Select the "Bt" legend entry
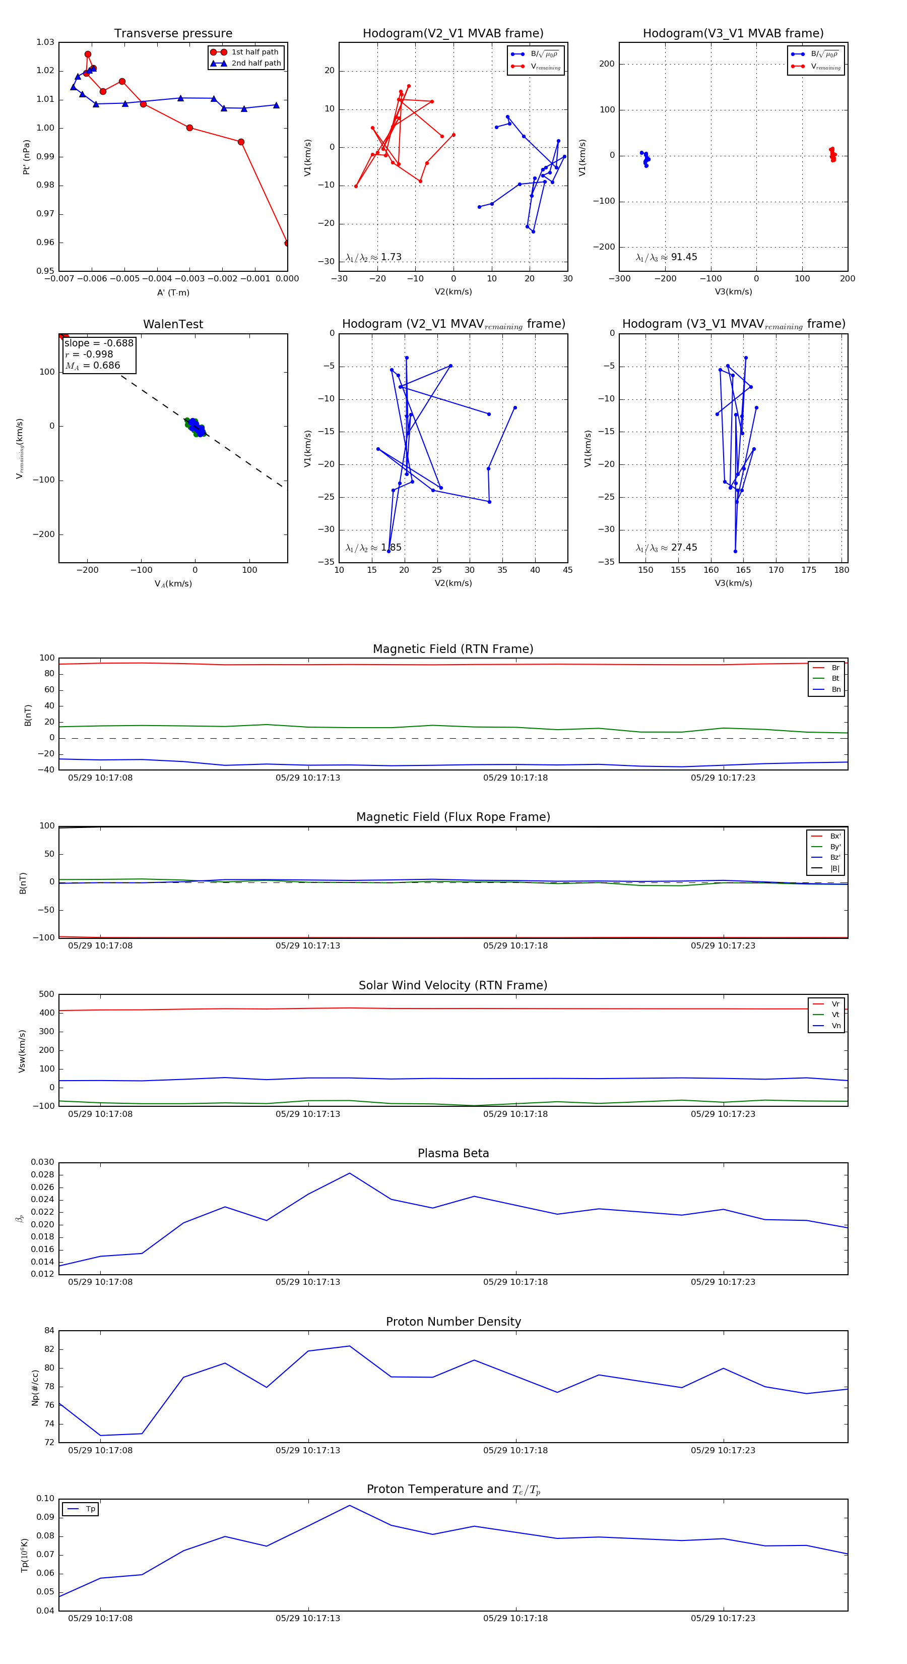Viewport: 907px width, 1664px height. tap(826, 679)
